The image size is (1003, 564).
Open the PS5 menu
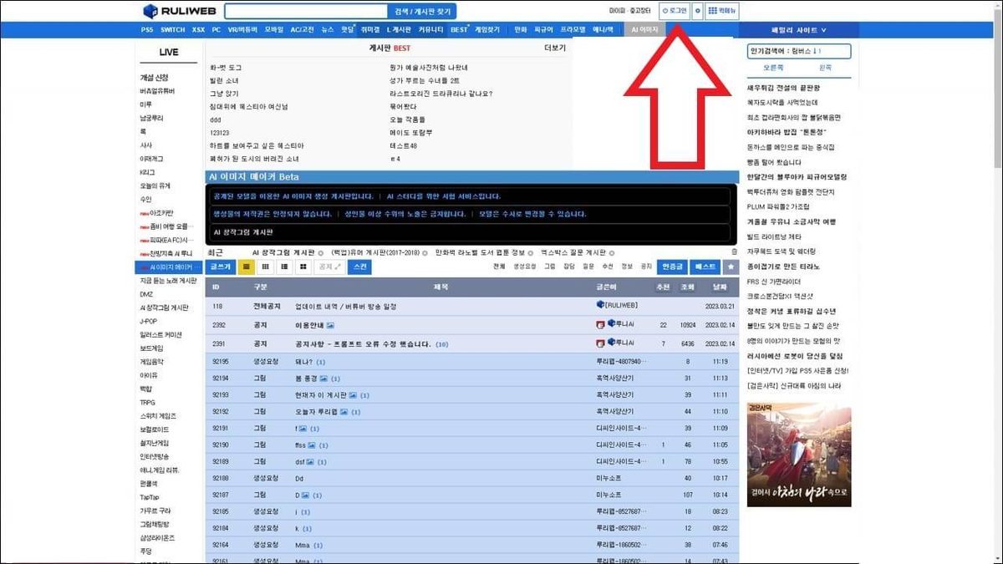[x=146, y=30]
